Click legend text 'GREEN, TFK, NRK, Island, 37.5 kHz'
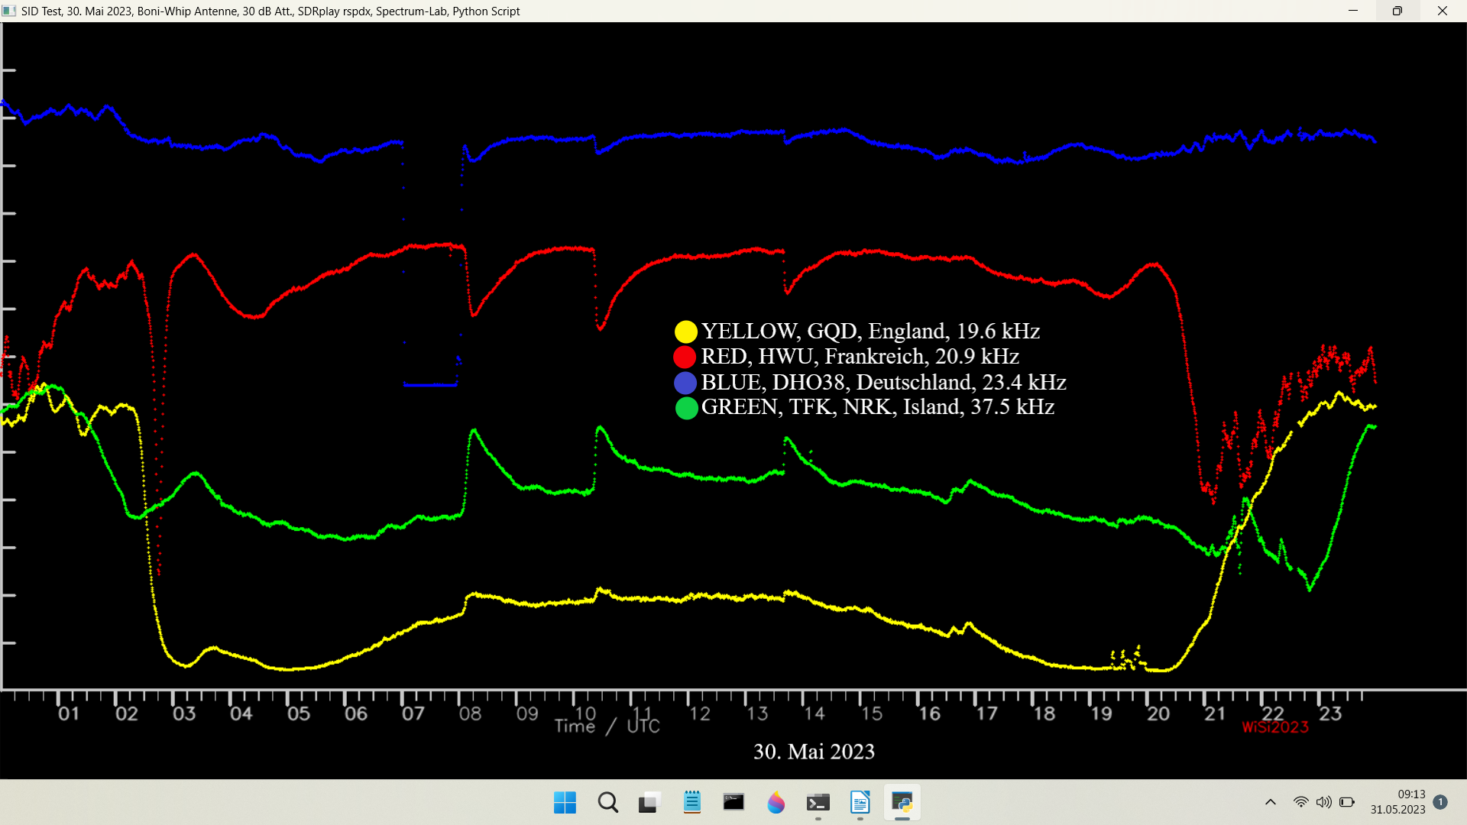This screenshot has height=825, width=1467. click(878, 406)
